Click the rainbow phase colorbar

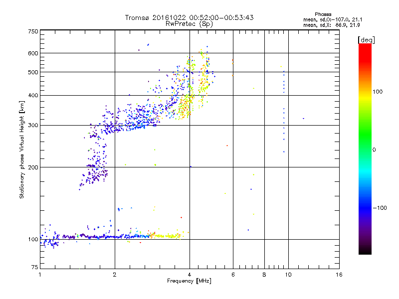click(365, 149)
